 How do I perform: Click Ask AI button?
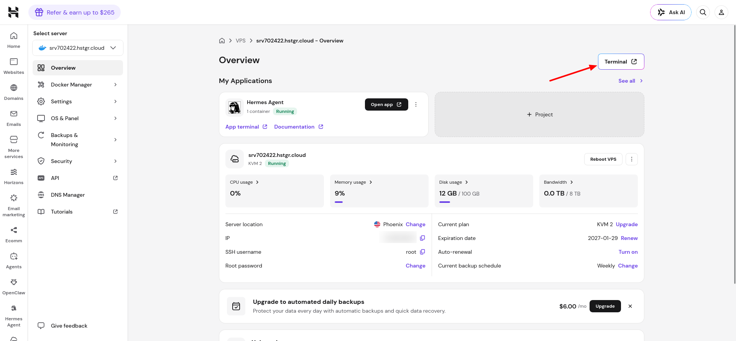(671, 12)
